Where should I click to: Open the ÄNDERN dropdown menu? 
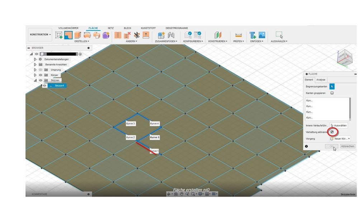(132, 41)
